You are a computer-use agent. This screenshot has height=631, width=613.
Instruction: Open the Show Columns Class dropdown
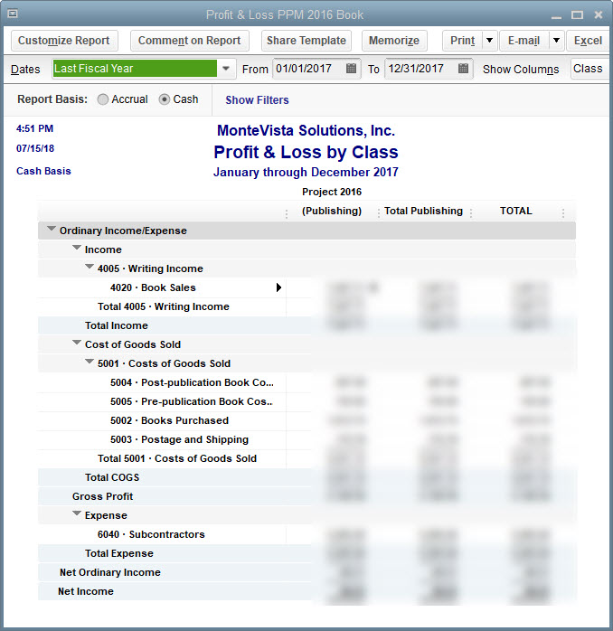[589, 69]
